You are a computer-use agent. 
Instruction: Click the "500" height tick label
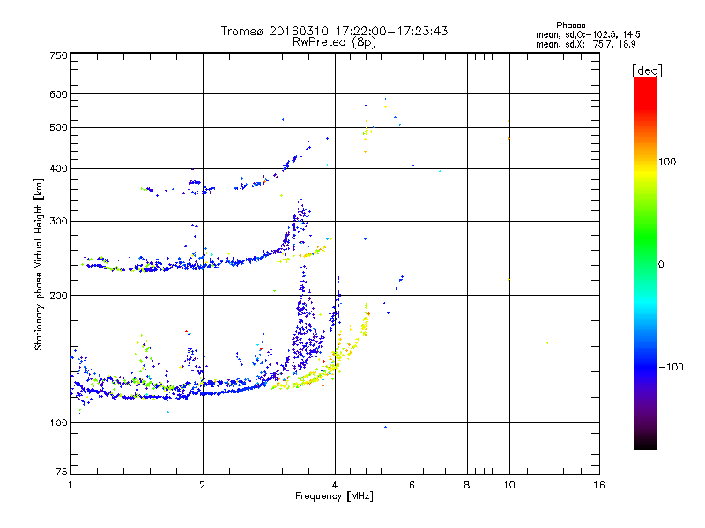click(58, 128)
